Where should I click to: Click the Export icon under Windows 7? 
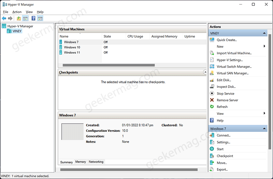click(x=212, y=169)
